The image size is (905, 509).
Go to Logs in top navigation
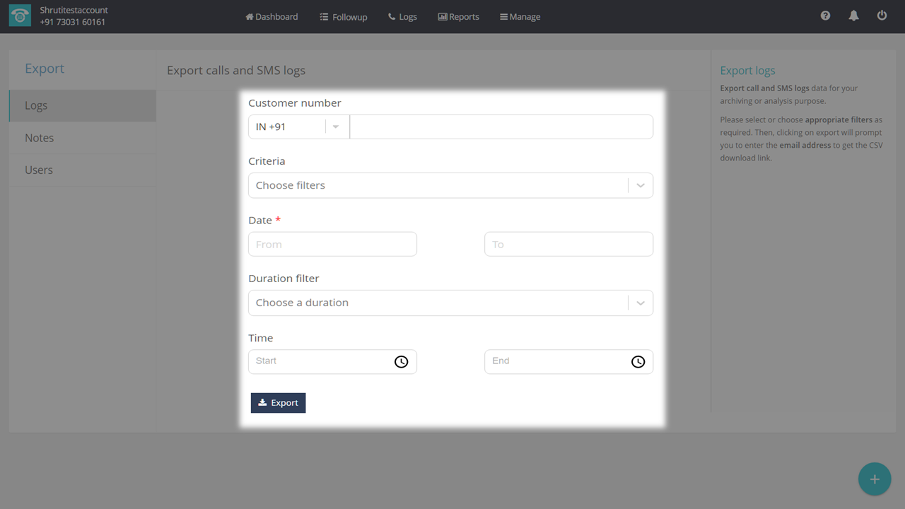pyautogui.click(x=402, y=16)
